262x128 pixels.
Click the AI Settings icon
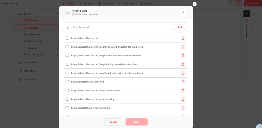click(20, 80)
